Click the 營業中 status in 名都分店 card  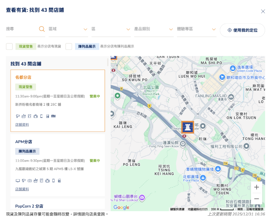tap(95, 96)
